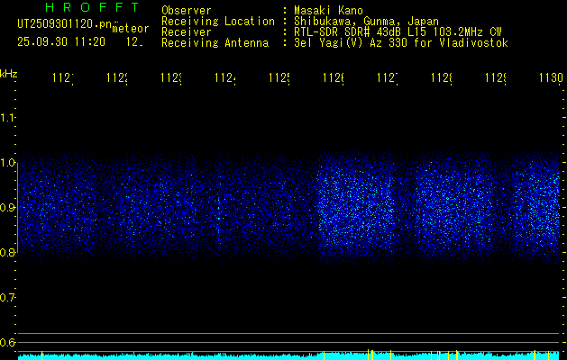
Task: Click the 'Receiving Location' label
Action: [218, 22]
